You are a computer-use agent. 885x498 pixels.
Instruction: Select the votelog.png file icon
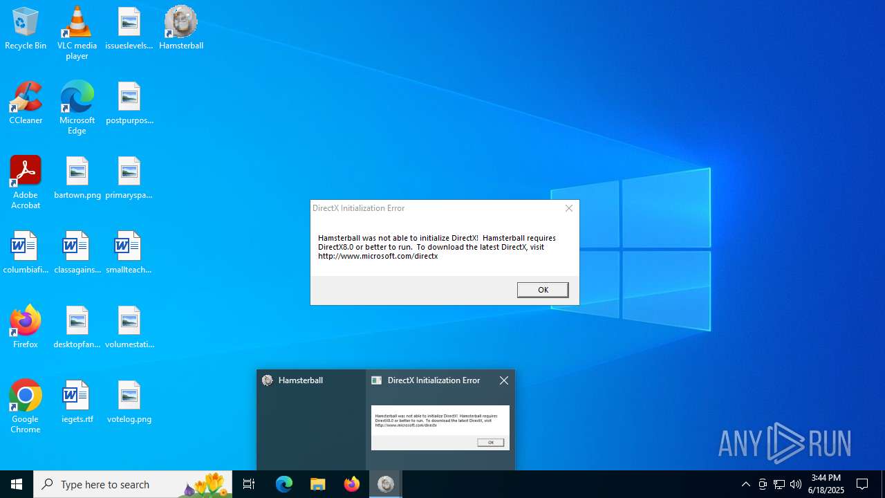(129, 402)
